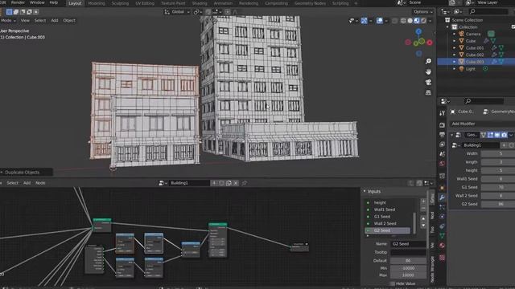The image size is (515, 289).
Task: Toggle modifier edit mode display icon
Action: click(x=490, y=135)
